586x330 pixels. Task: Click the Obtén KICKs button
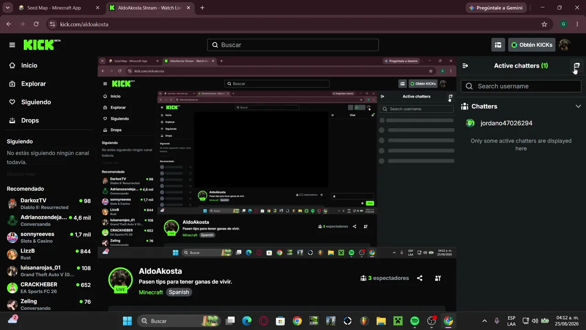[x=532, y=45]
